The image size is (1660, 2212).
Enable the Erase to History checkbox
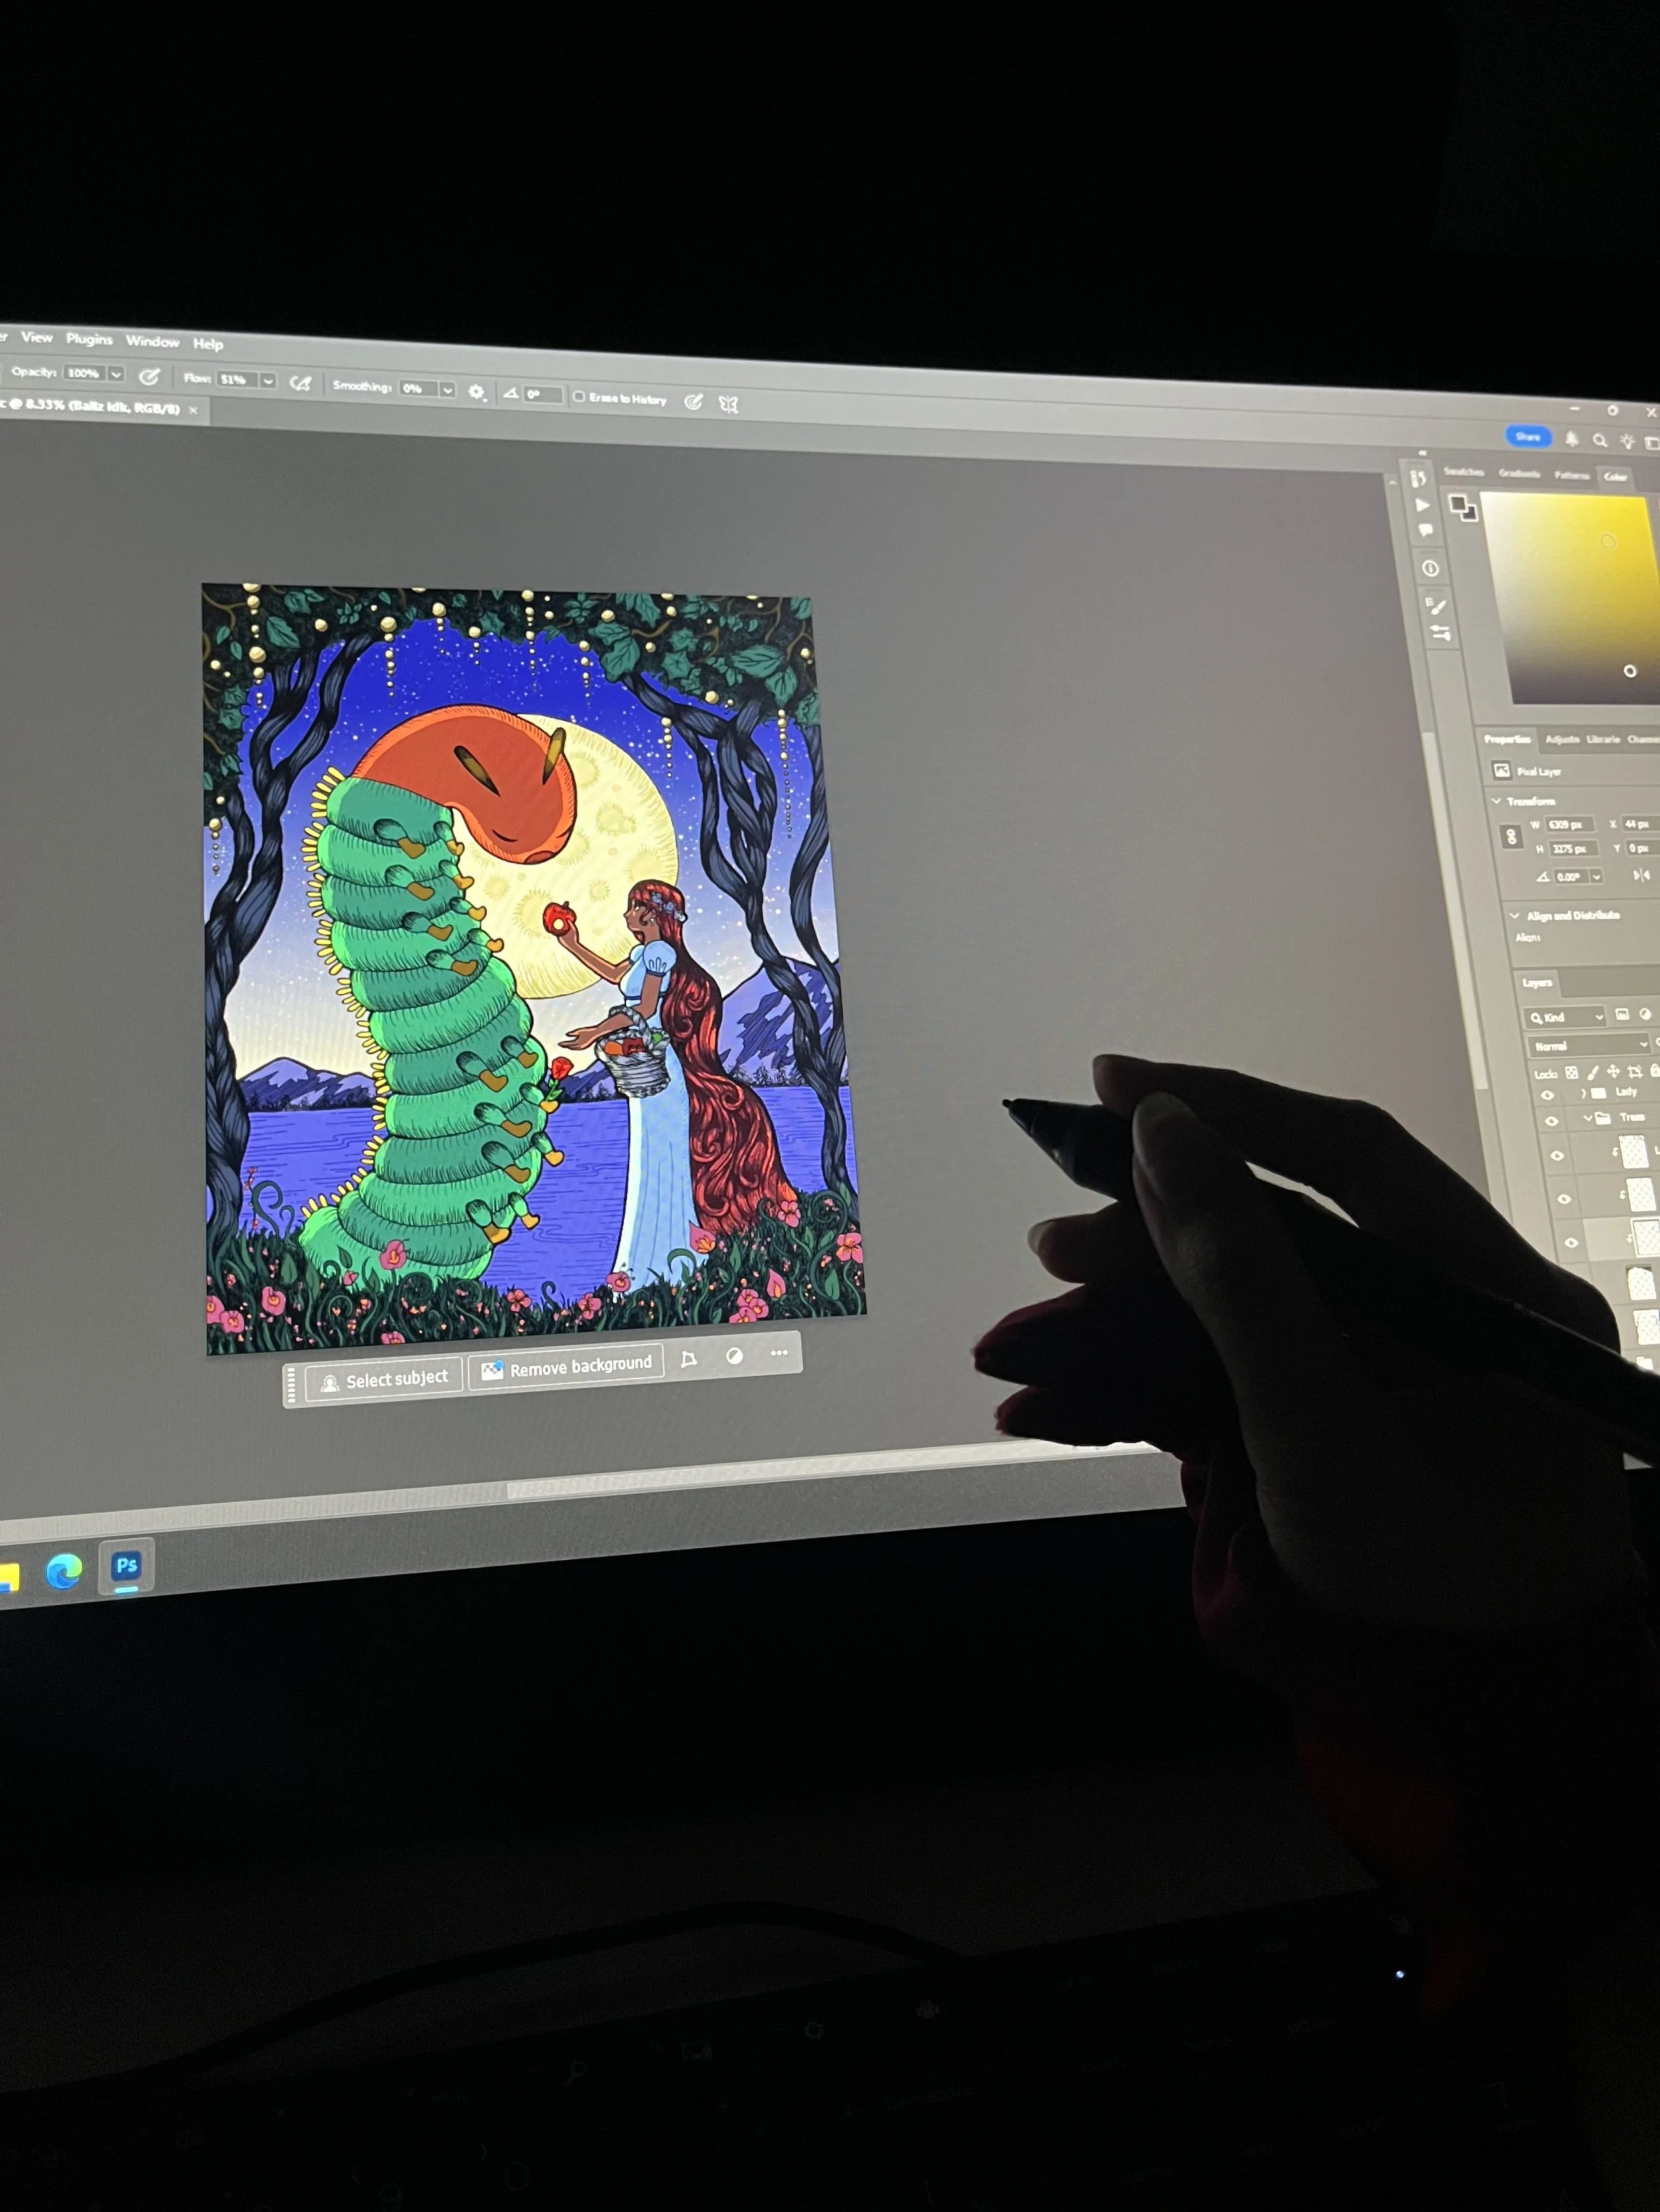[x=578, y=397]
